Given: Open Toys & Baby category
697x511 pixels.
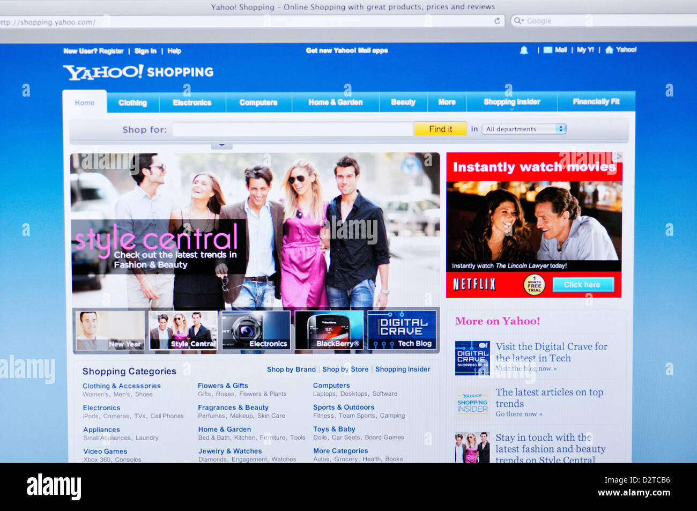Looking at the screenshot, I should point(334,429).
